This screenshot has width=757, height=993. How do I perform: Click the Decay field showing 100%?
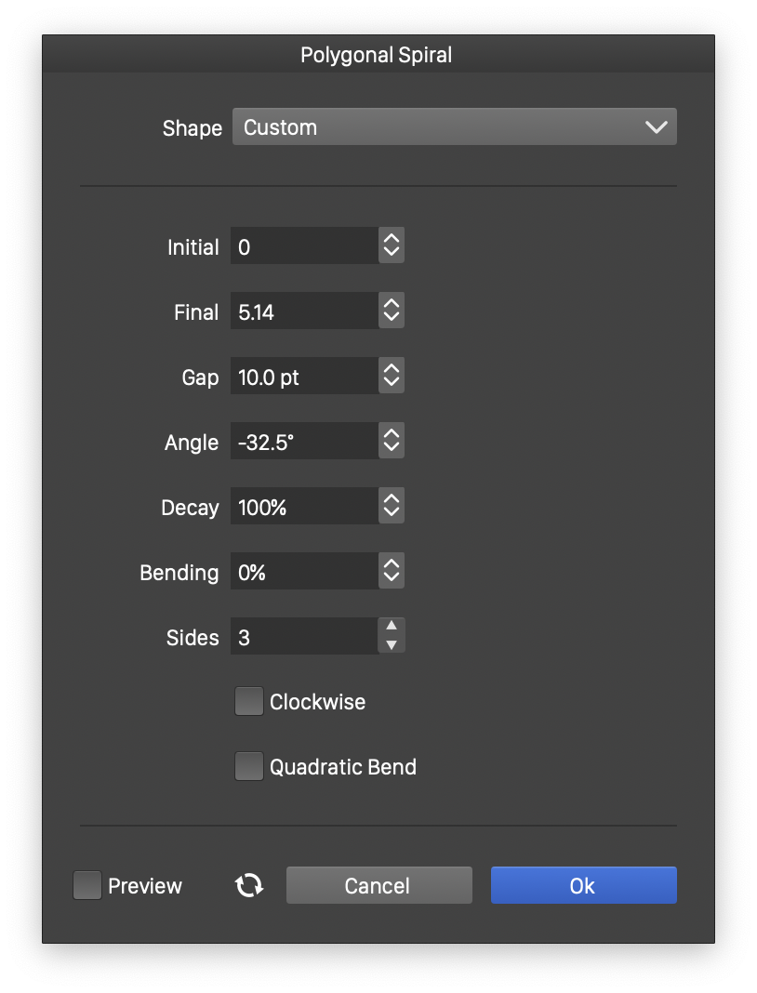point(304,507)
